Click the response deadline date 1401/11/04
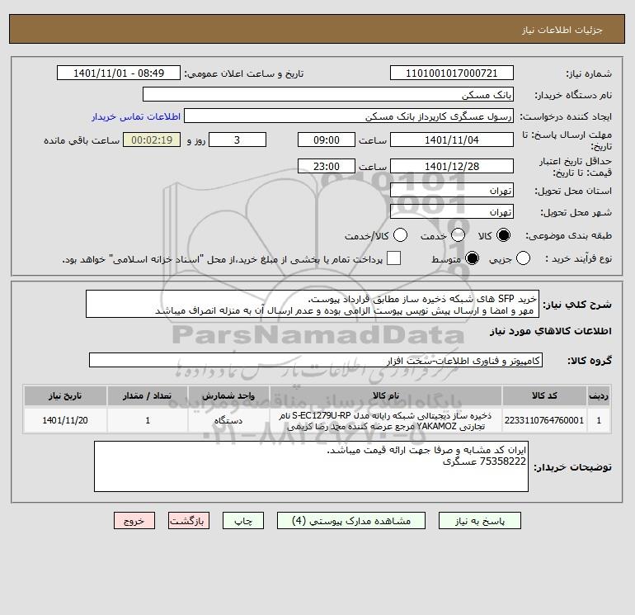Image resolution: width=635 pixels, height=615 pixels. coord(452,140)
